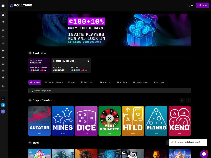This screenshot has height=158, width=211.
Task: Click the Join Now button
Action: click(x=202, y=5)
